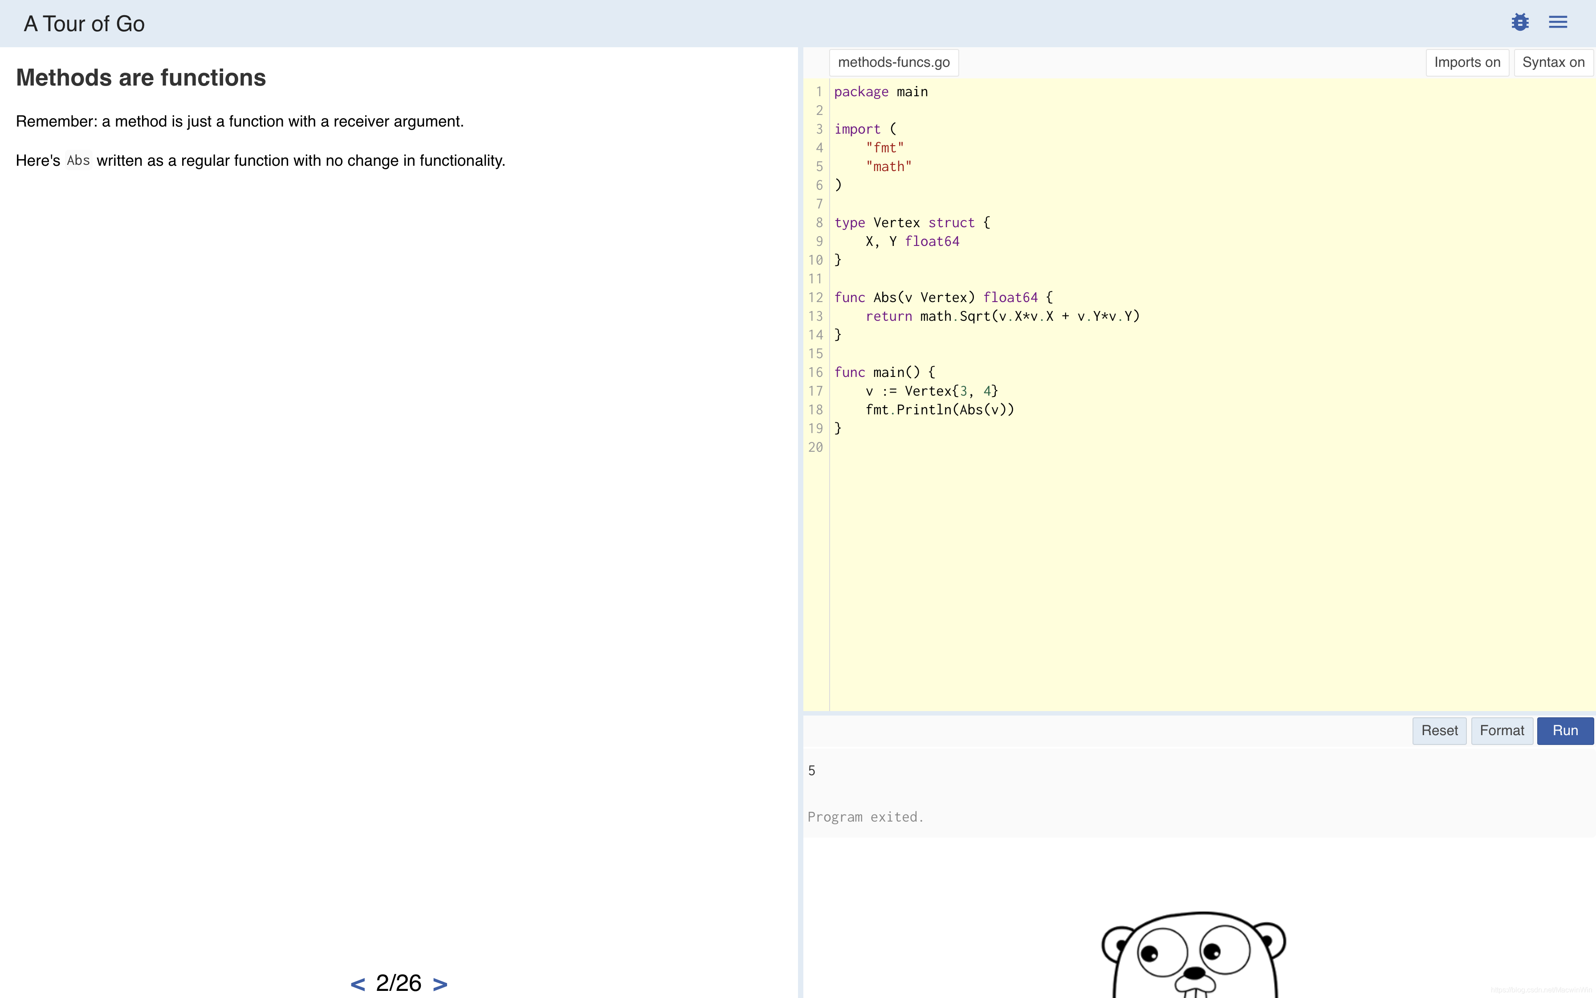Click the "fmt" import string
This screenshot has height=998, width=1596.
[x=884, y=148]
